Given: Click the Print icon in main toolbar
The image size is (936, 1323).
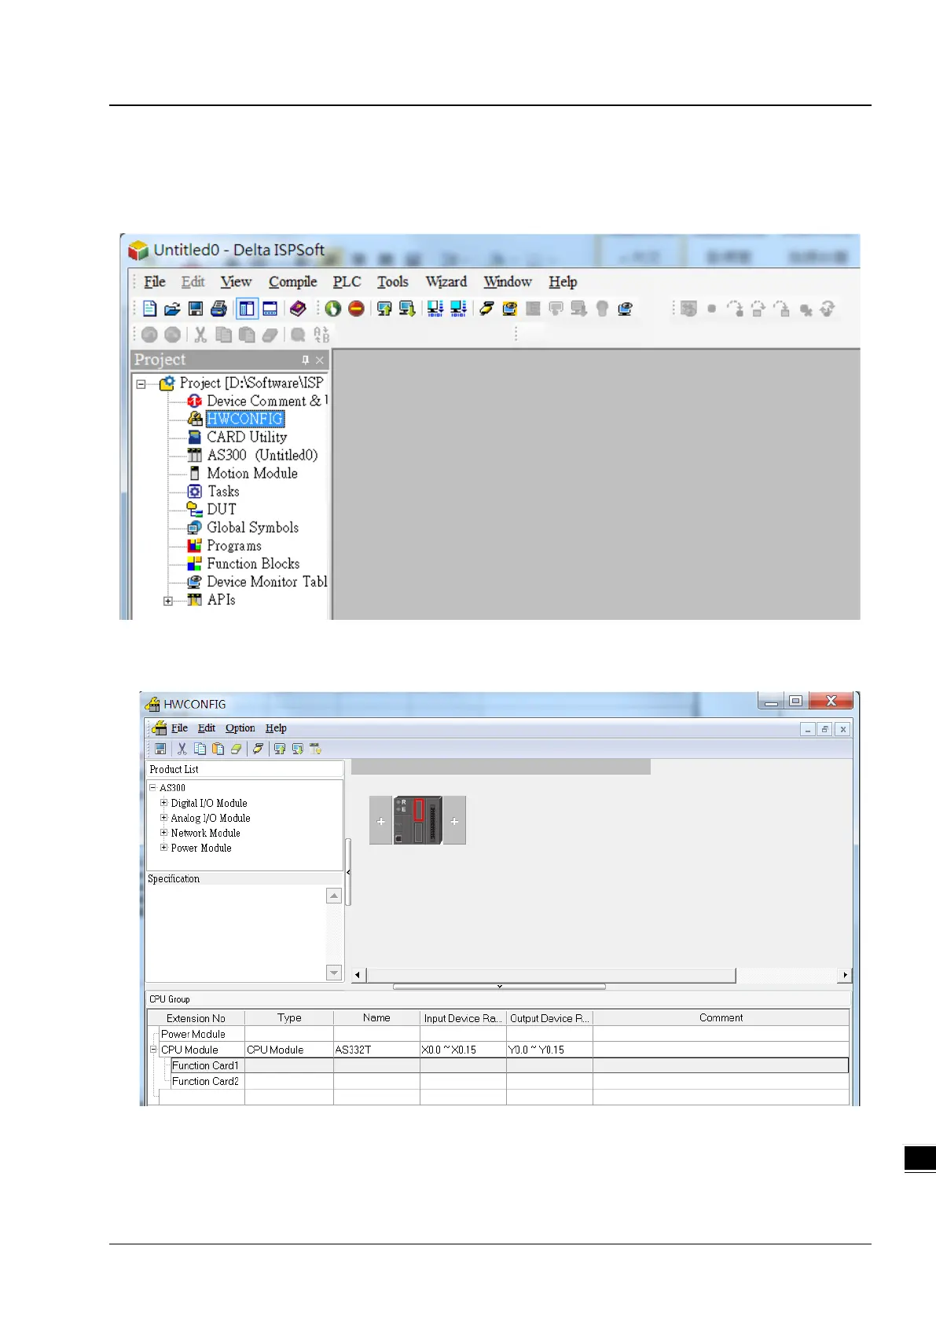Looking at the screenshot, I should [x=218, y=309].
